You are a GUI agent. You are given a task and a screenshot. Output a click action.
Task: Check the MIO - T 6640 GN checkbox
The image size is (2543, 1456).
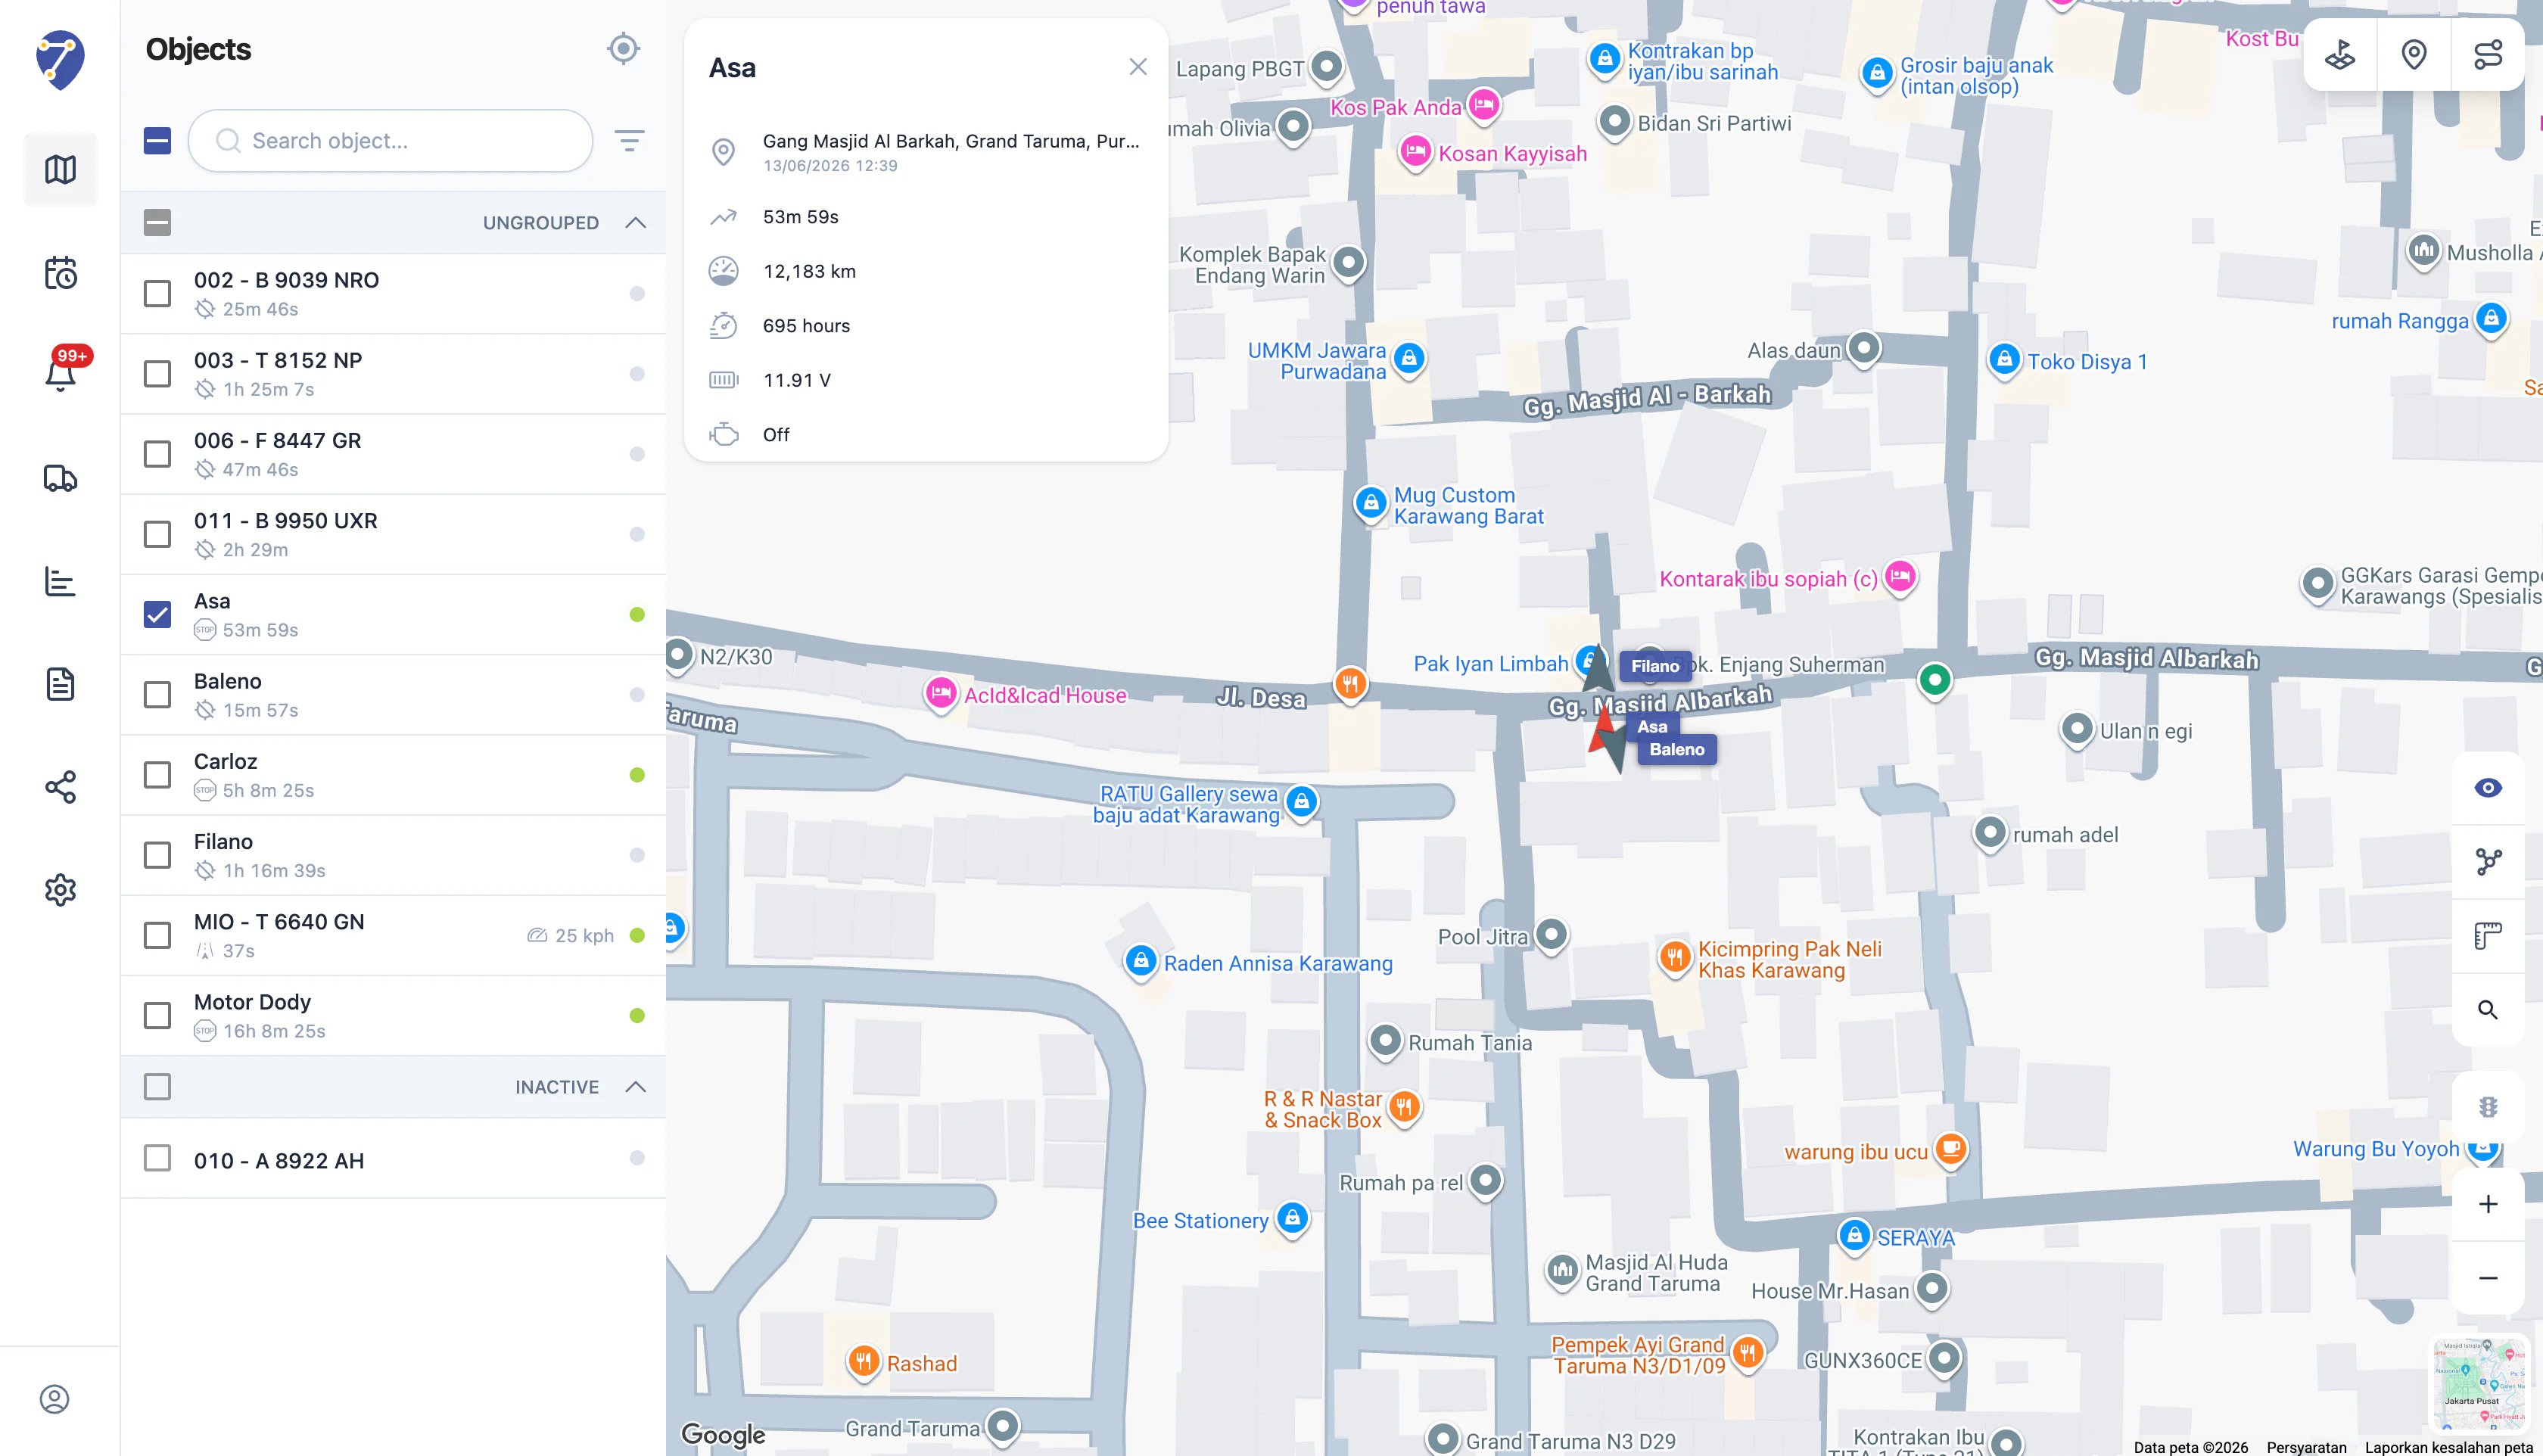[x=157, y=935]
